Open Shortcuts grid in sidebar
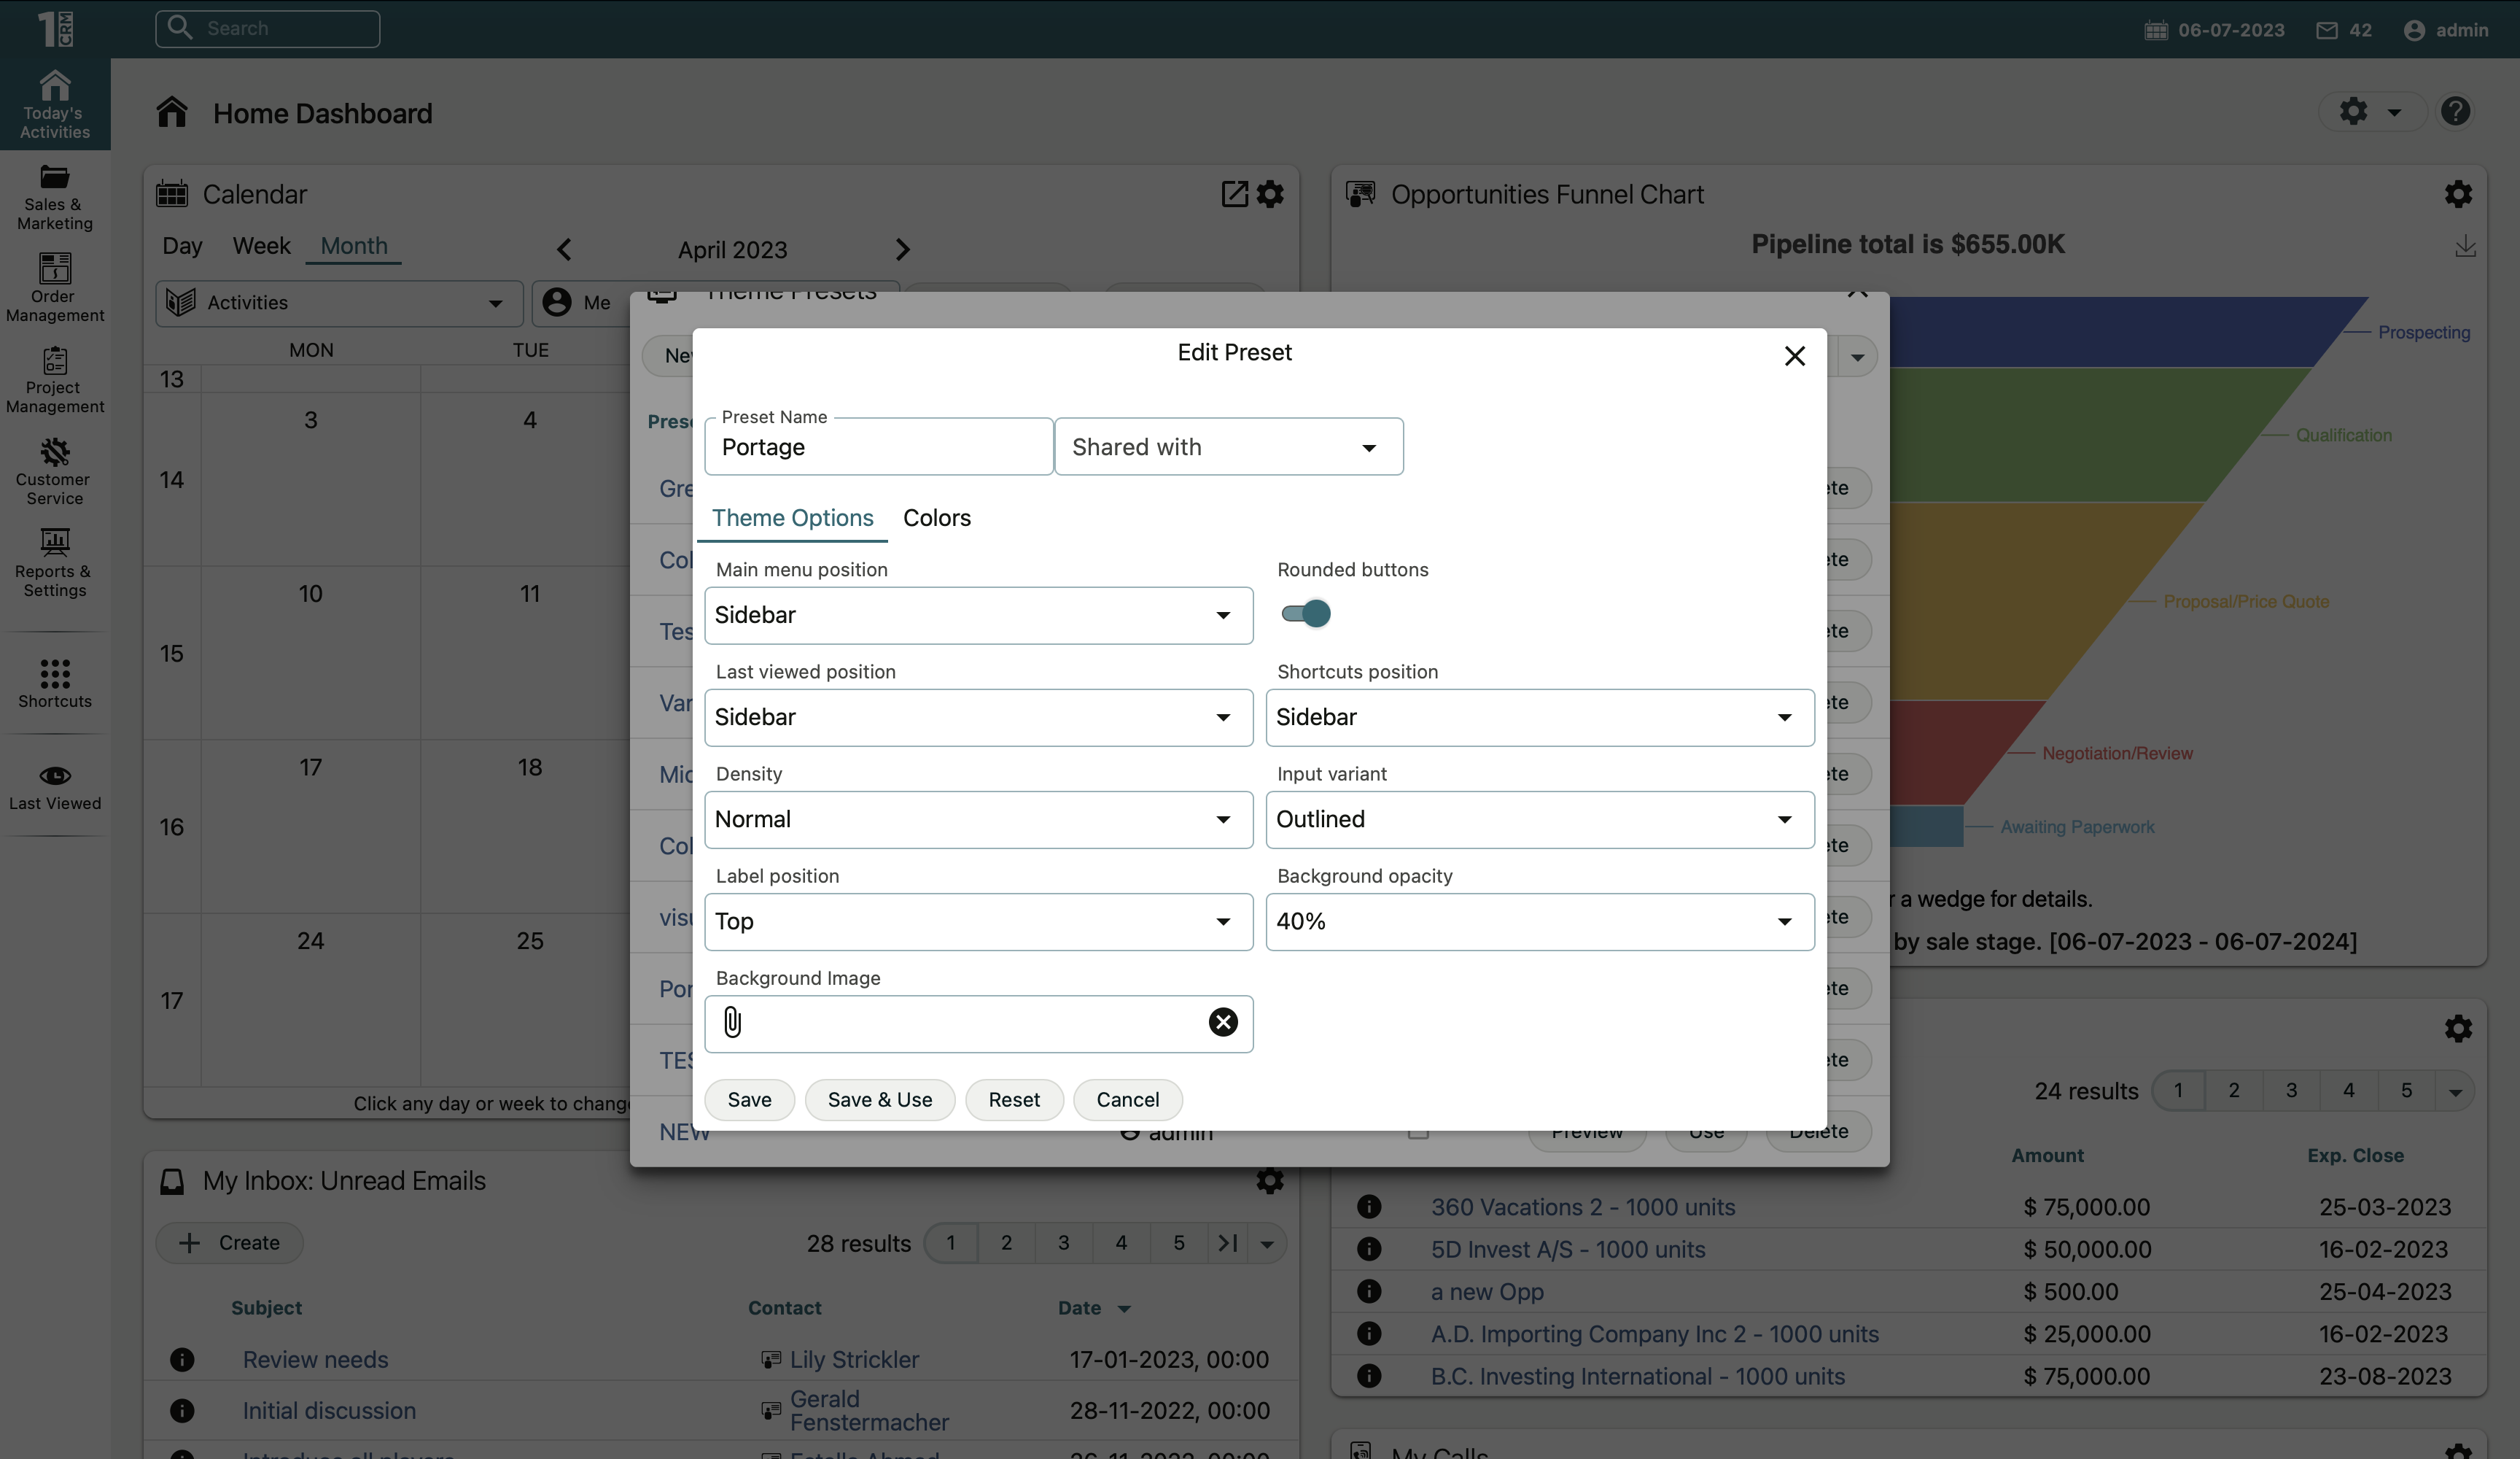This screenshot has width=2520, height=1459. [x=55, y=683]
